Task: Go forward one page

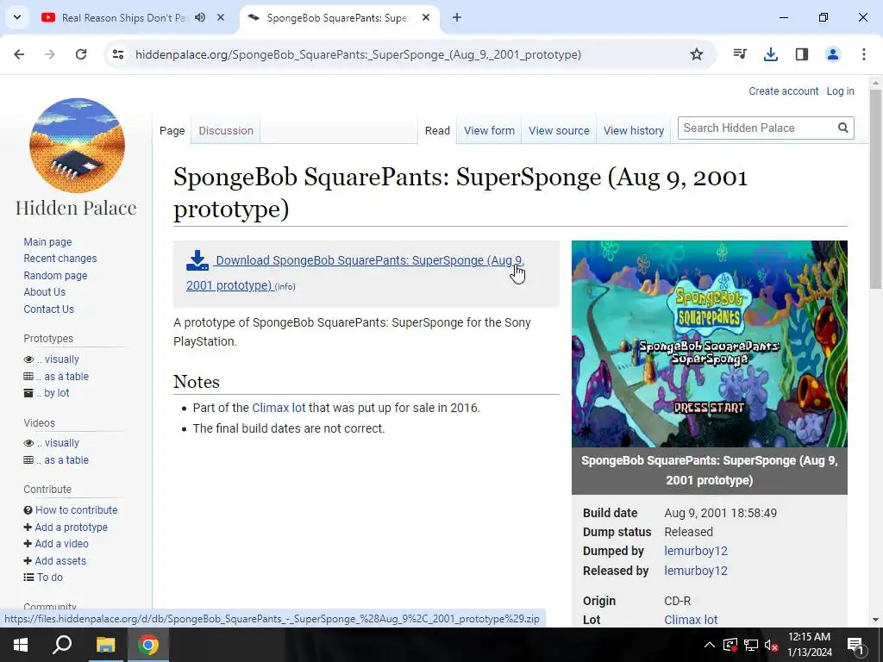Action: tap(50, 54)
